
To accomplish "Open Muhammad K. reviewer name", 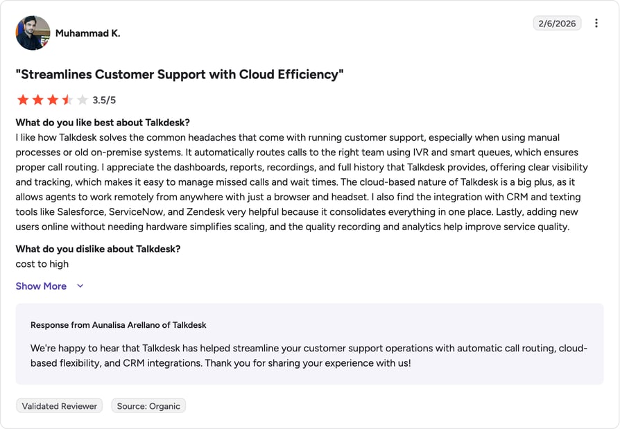I will [x=88, y=33].
